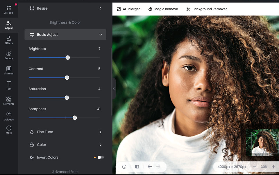Toggle the compare before/after view
Image resolution: width=279 pixels, height=175 pixels.
(137, 167)
